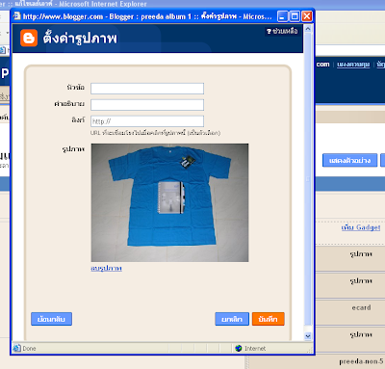This screenshot has width=385, height=369.
Task: Click the page icon in popup title bar
Action: [17, 15]
